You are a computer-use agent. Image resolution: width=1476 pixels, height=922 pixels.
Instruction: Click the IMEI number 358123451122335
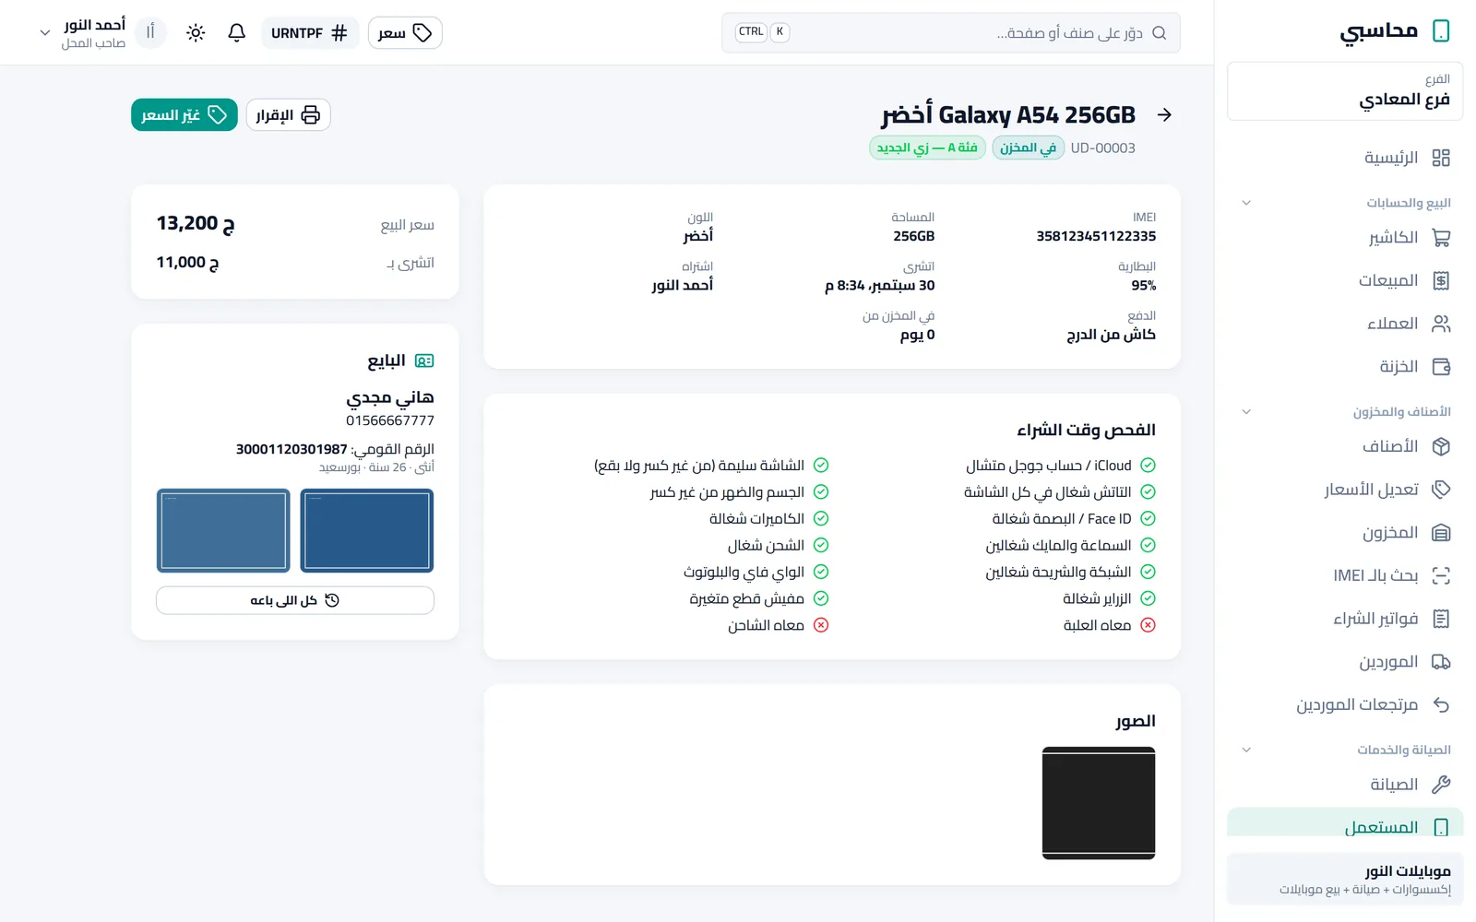(x=1096, y=236)
